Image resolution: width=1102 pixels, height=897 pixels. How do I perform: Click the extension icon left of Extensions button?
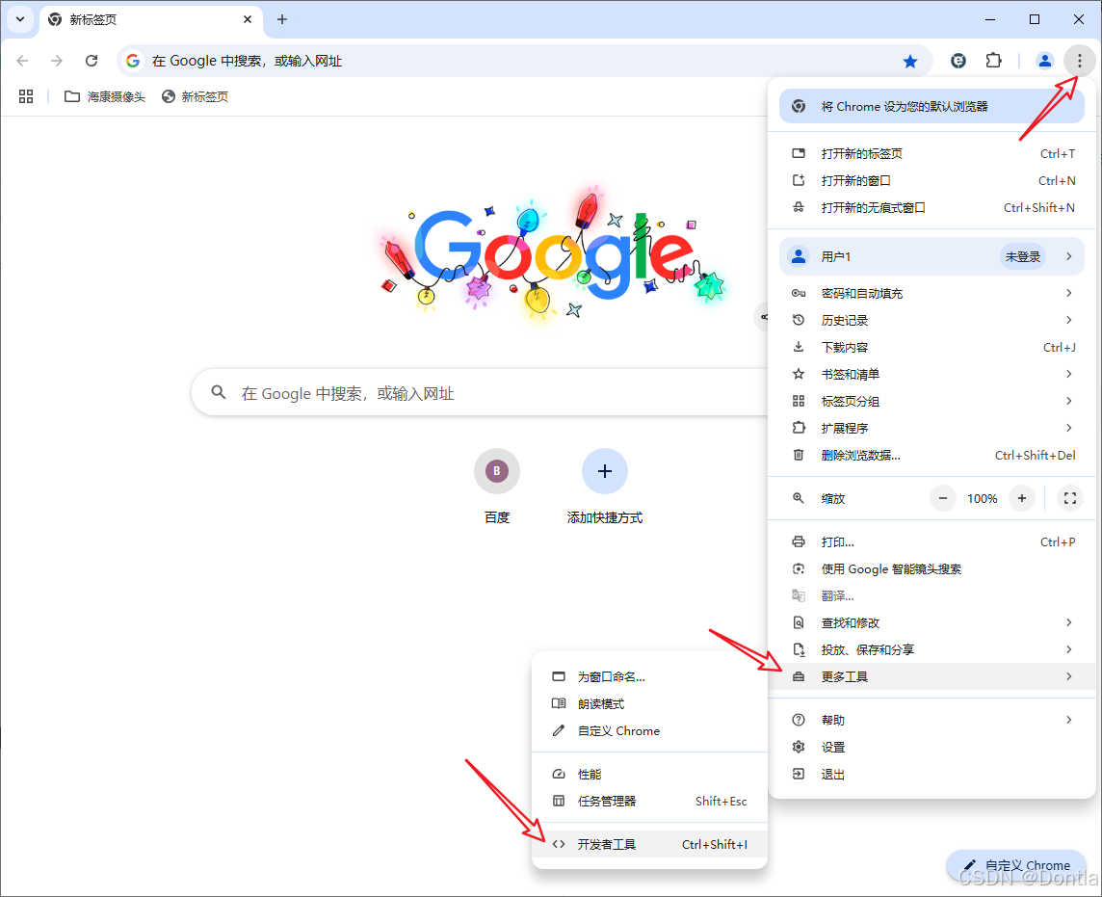(958, 61)
